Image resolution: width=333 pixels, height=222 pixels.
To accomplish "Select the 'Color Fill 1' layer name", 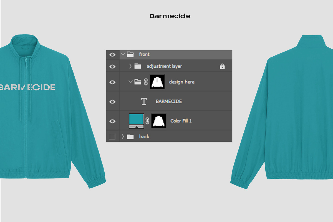I will 181,121.
